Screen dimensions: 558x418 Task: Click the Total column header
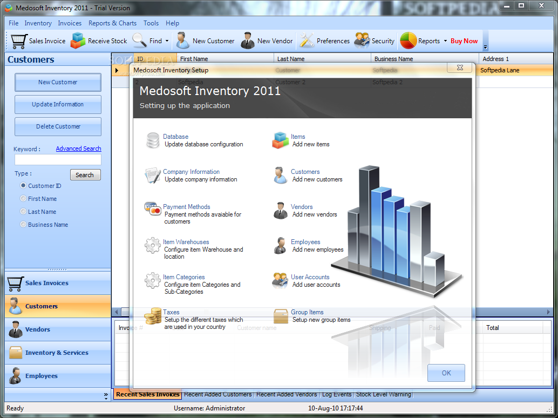coord(513,328)
